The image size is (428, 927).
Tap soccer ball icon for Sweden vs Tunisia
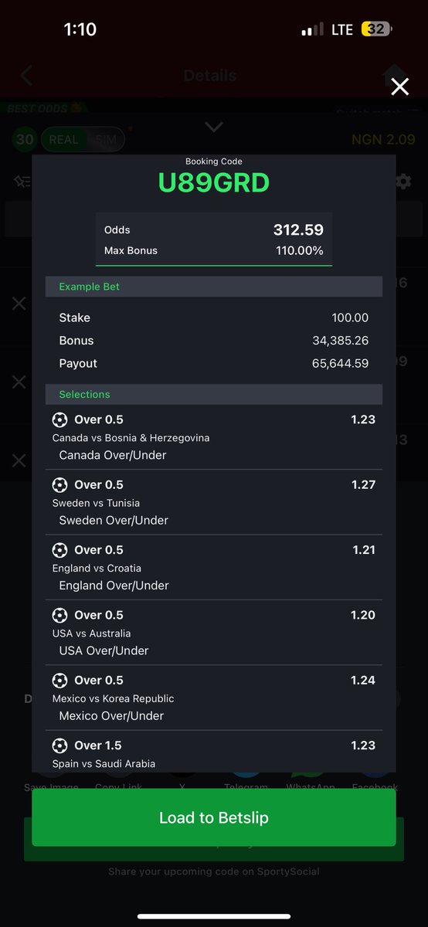[59, 485]
